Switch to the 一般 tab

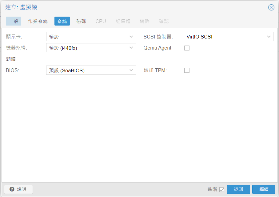[14, 21]
